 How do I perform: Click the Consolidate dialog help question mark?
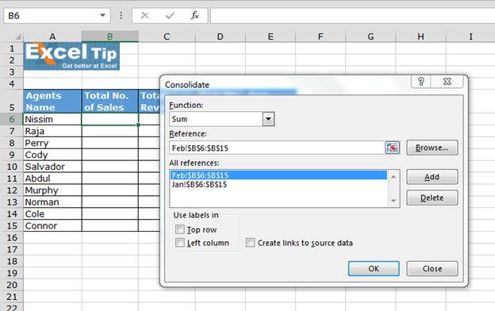[x=420, y=82]
